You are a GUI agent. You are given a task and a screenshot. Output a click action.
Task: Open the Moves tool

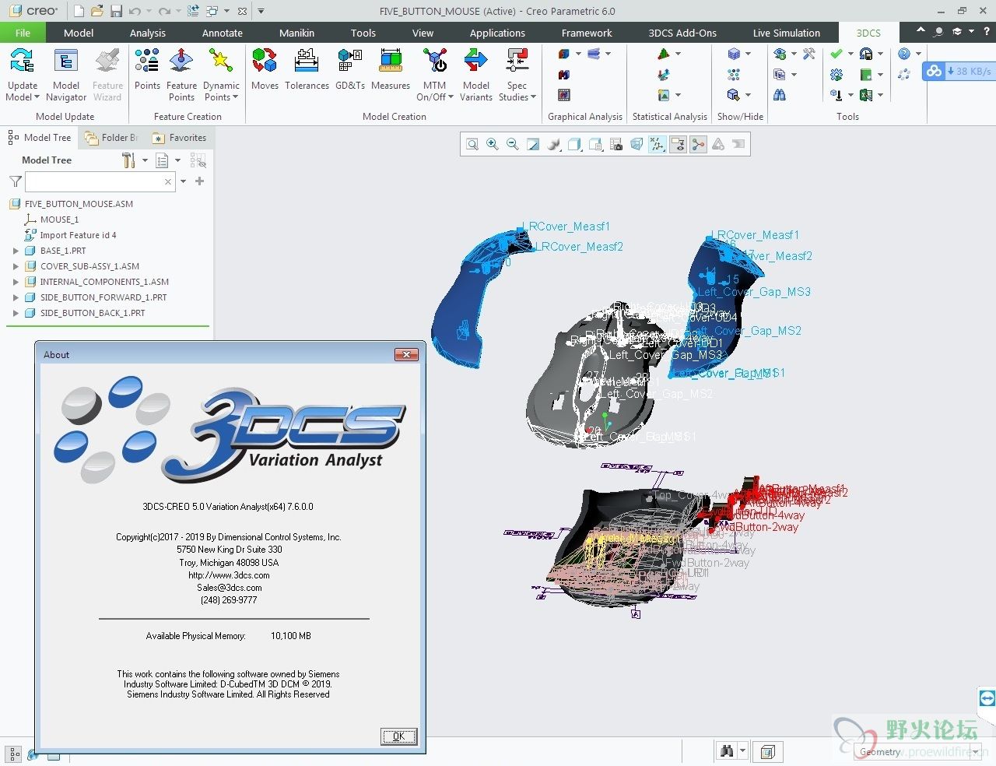265,70
